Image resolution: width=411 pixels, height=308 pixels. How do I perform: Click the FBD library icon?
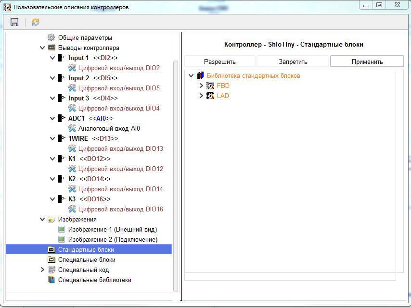[x=210, y=86]
